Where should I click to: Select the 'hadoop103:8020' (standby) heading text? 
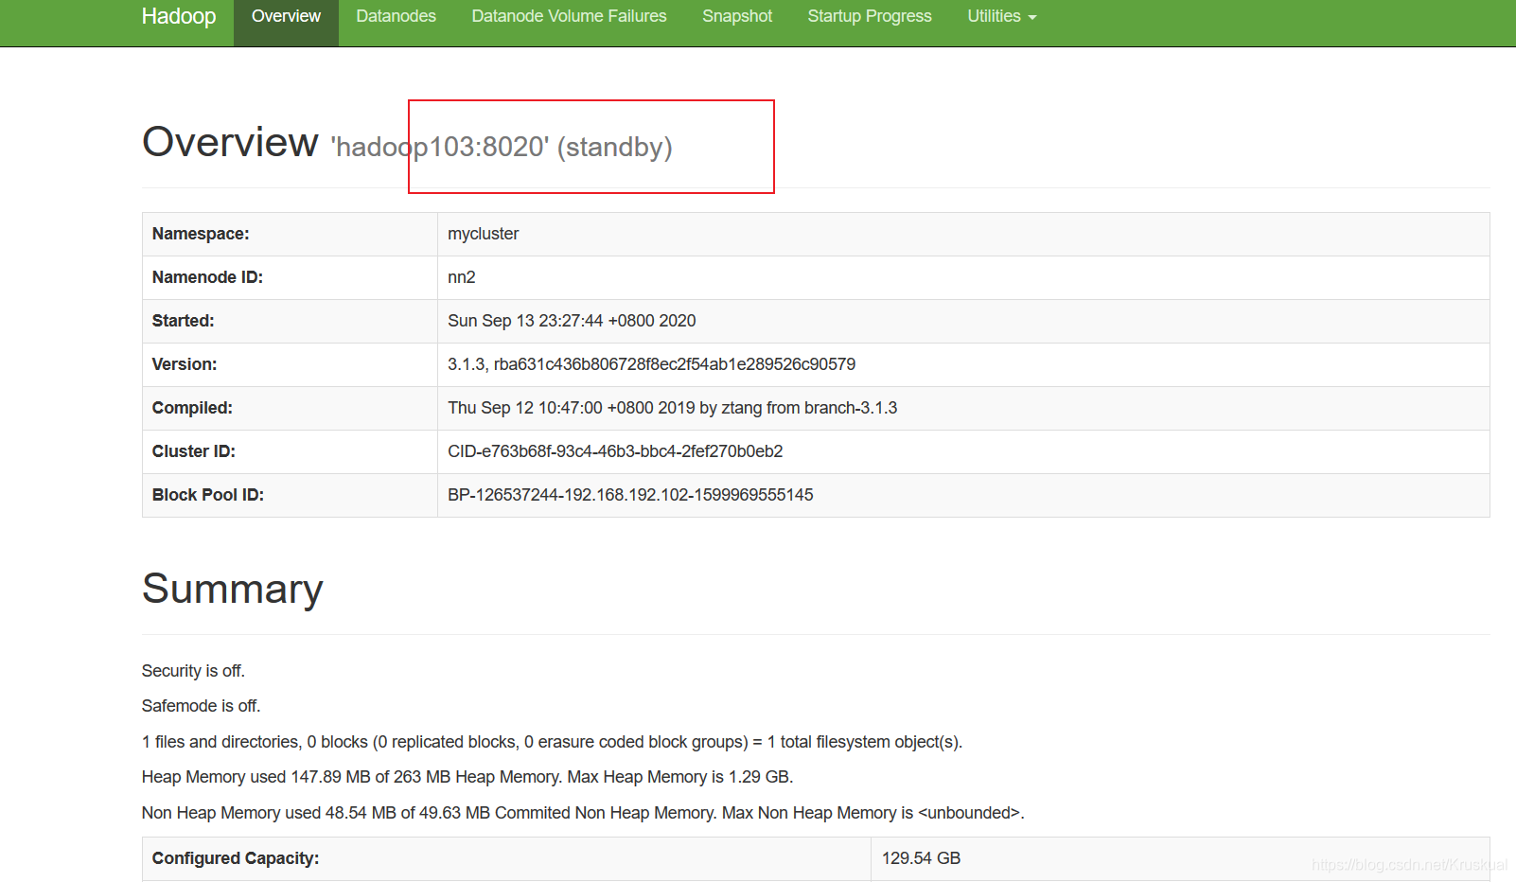[502, 147]
